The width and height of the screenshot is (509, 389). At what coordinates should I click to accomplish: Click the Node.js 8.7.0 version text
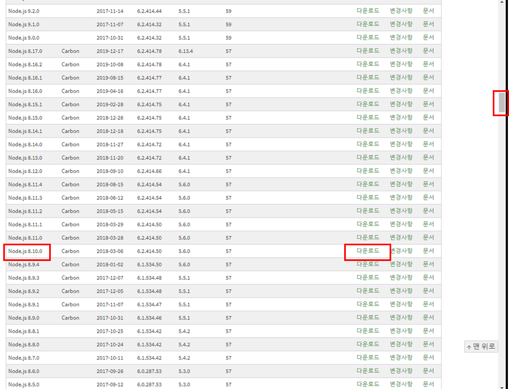(24, 358)
